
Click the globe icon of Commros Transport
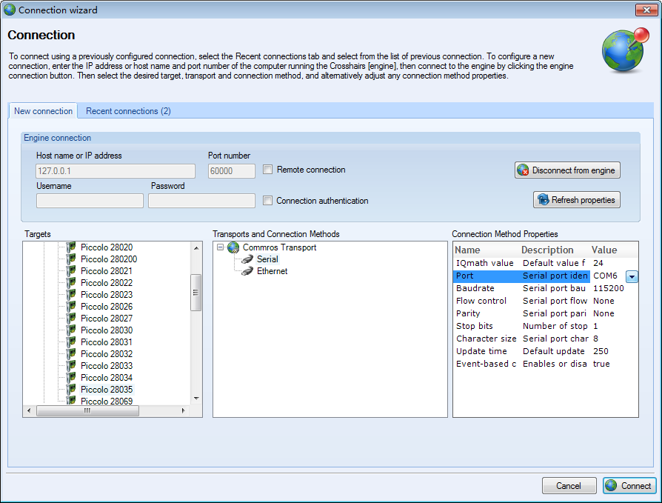233,247
